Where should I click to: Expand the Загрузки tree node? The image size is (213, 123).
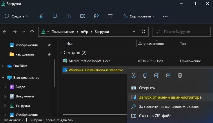click(x=5, y=106)
